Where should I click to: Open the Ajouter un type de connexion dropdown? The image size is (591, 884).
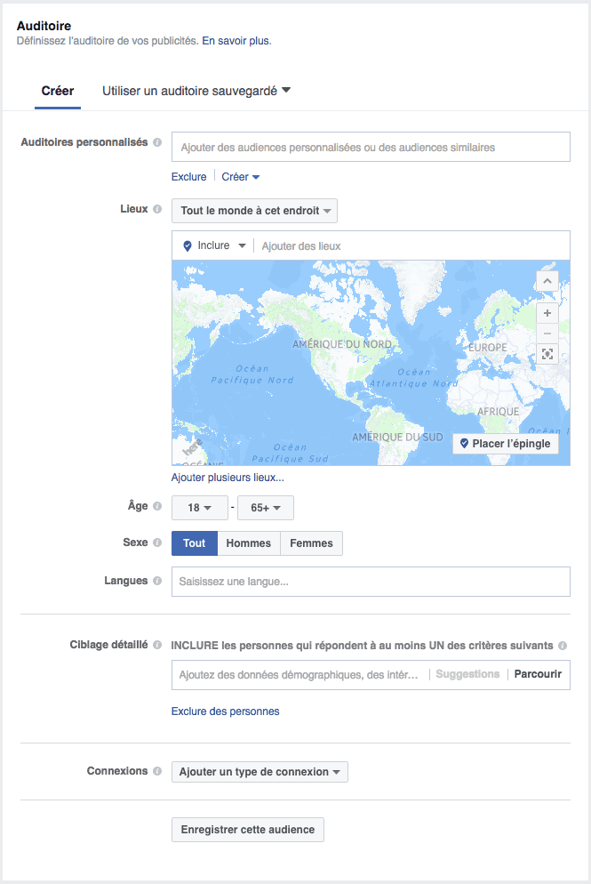pyautogui.click(x=259, y=771)
